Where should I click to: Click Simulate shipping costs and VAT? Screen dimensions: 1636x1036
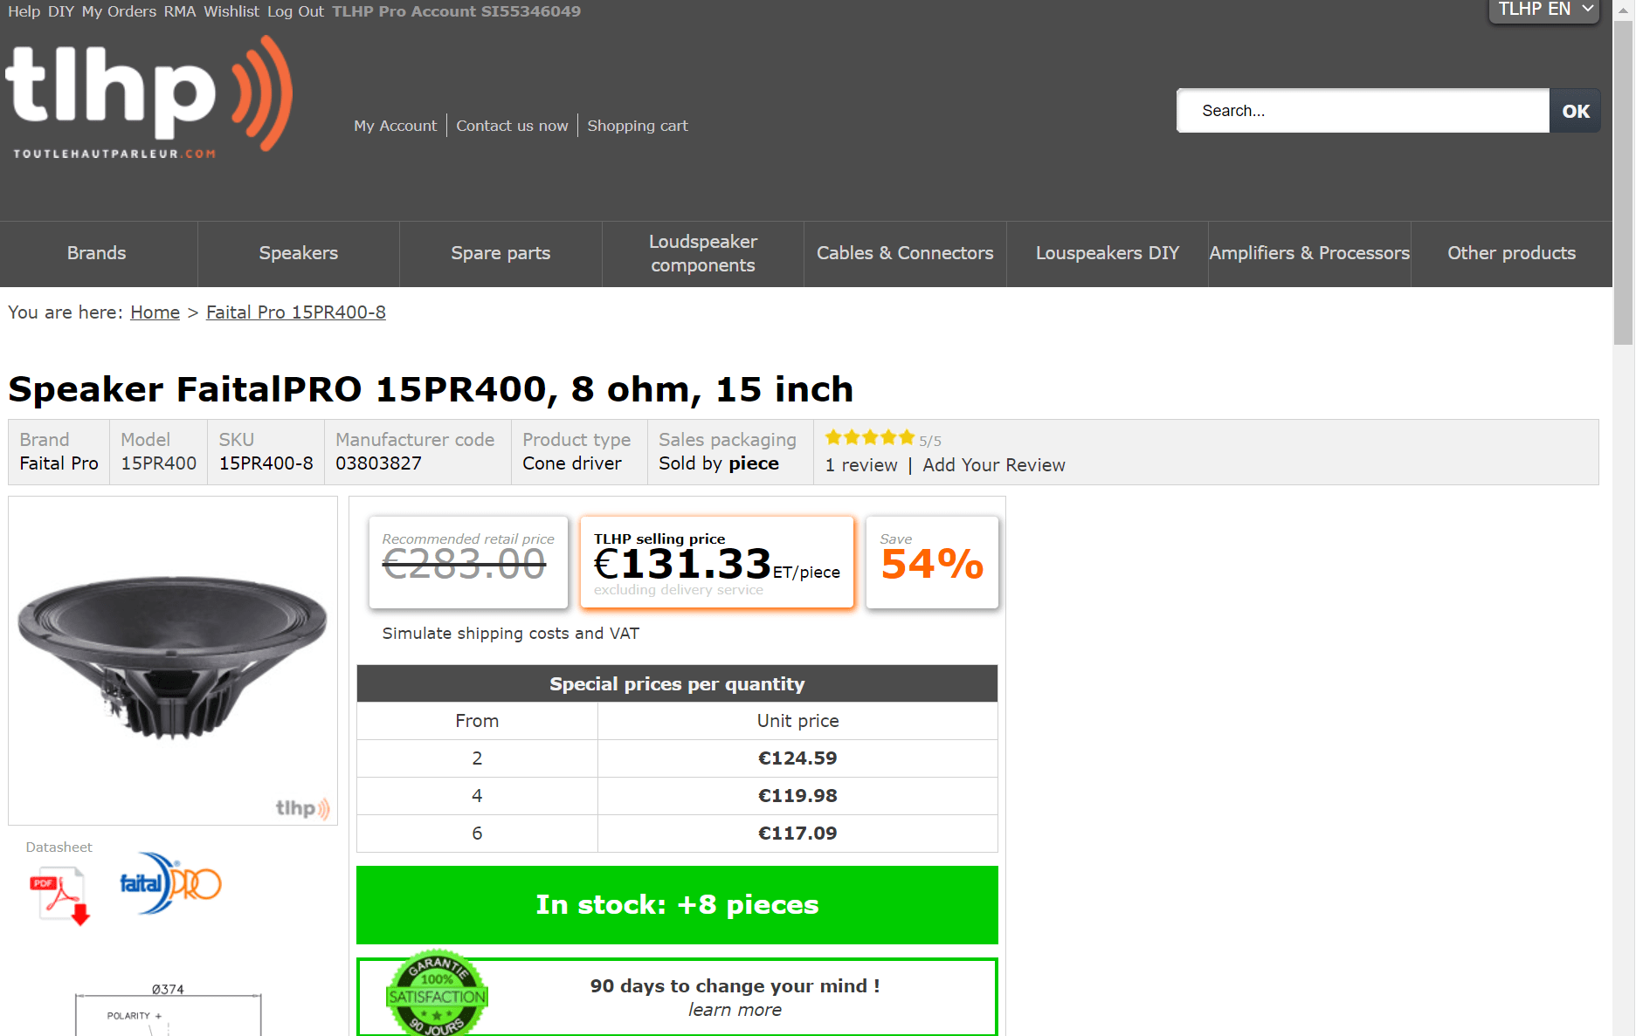click(511, 634)
